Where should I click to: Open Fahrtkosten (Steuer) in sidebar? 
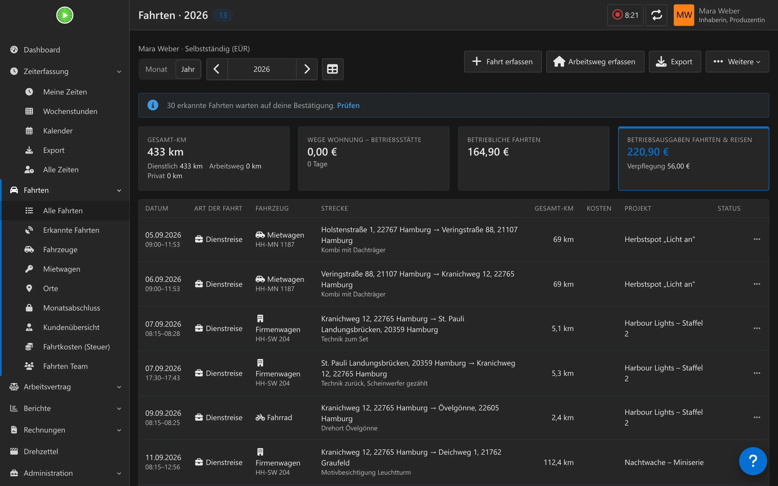[65, 347]
